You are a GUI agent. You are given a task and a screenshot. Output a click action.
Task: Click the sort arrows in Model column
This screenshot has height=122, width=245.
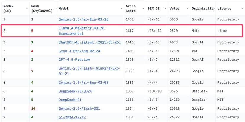coord(121,9)
